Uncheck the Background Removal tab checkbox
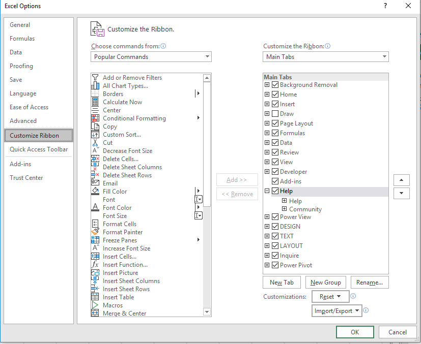This screenshot has width=421, height=344. 275,85
